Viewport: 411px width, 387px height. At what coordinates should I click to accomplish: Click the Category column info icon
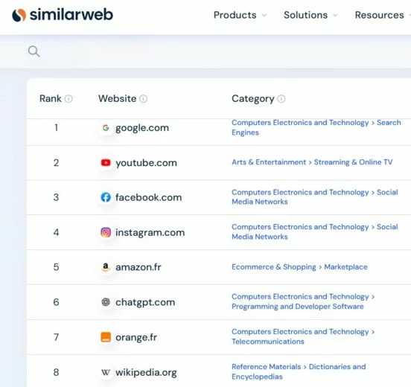(281, 99)
